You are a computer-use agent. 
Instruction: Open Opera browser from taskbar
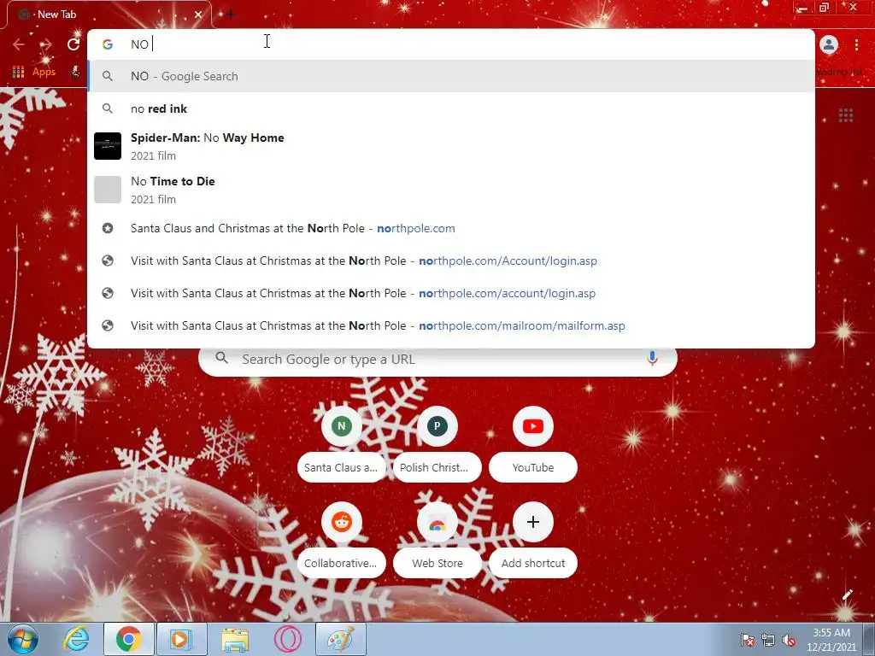[288, 639]
